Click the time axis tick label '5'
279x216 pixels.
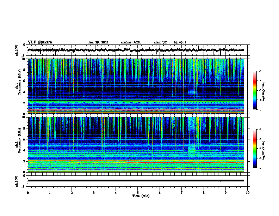pos(138,193)
